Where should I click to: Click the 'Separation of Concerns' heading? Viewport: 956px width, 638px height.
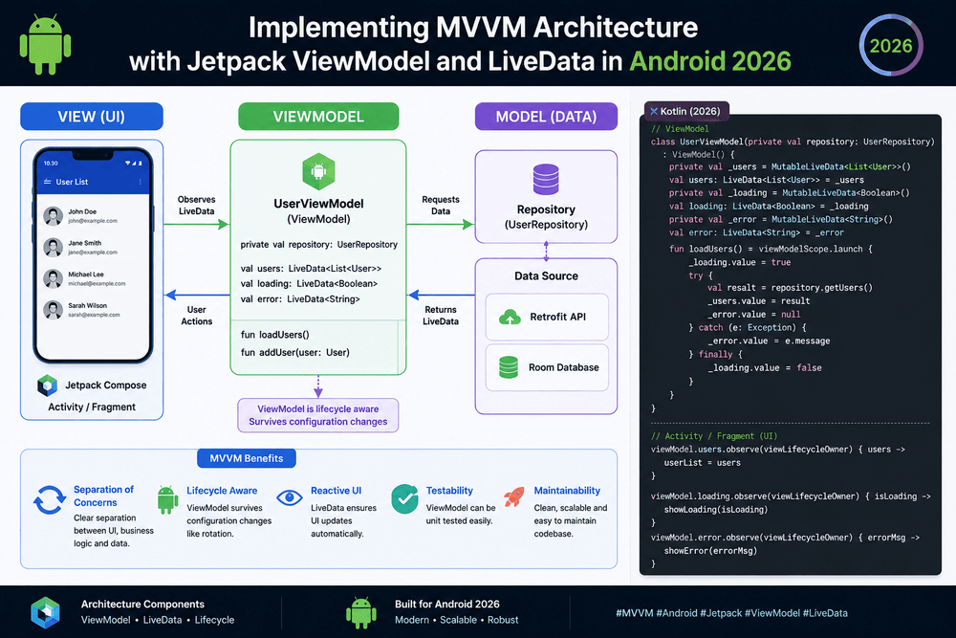[x=103, y=495]
